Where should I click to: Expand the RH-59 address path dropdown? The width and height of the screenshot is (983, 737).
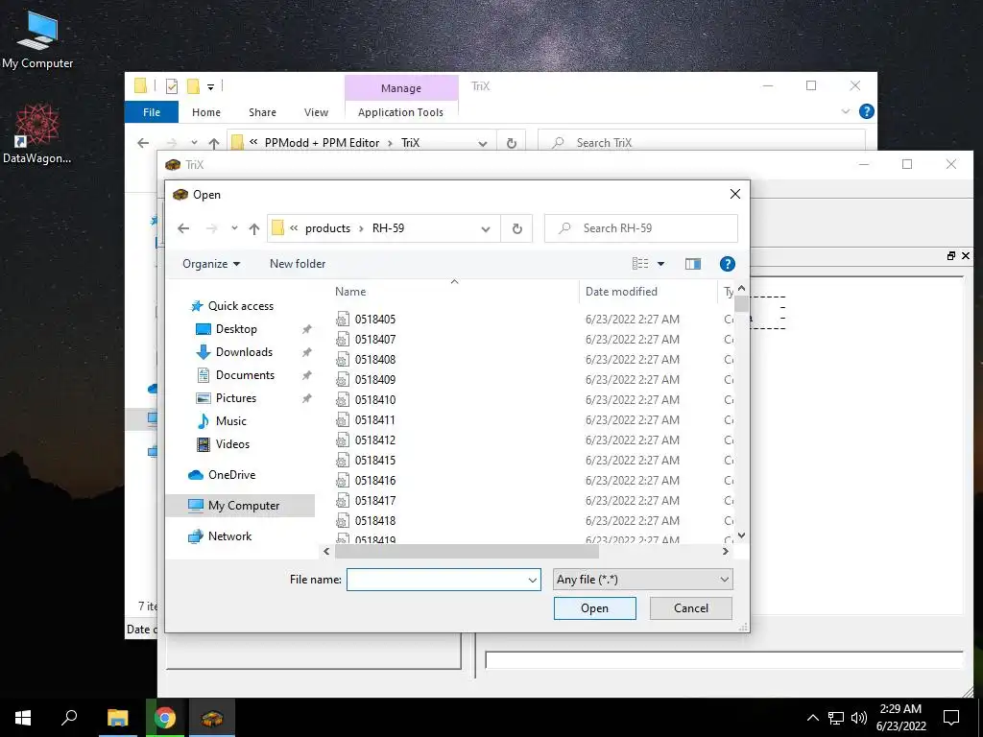point(485,228)
